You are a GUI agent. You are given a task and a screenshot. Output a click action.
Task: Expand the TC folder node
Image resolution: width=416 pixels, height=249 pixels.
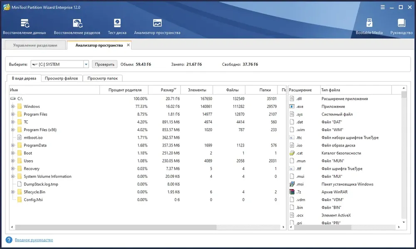(12, 122)
